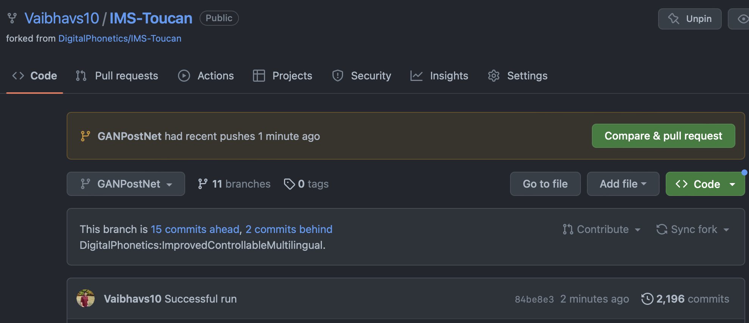
Task: Open the Successful run commit message
Action: [201, 299]
